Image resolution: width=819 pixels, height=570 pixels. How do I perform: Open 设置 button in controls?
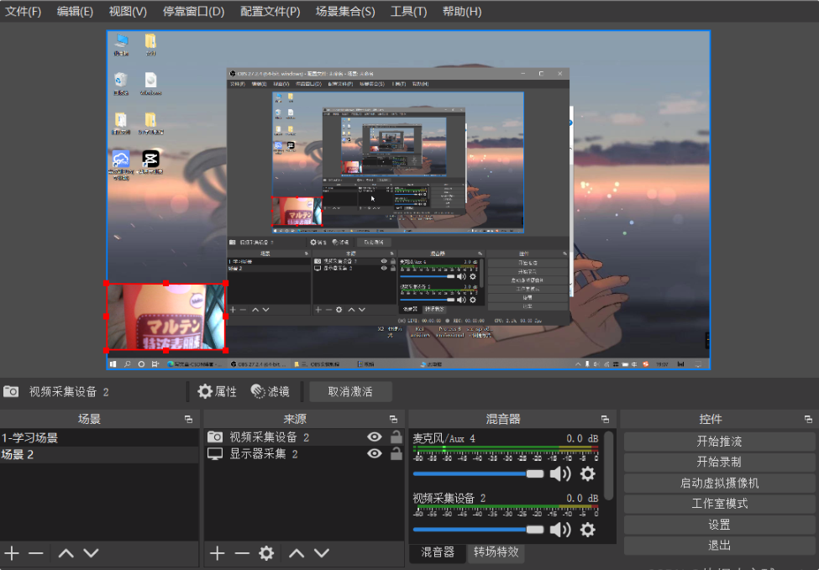(x=719, y=525)
